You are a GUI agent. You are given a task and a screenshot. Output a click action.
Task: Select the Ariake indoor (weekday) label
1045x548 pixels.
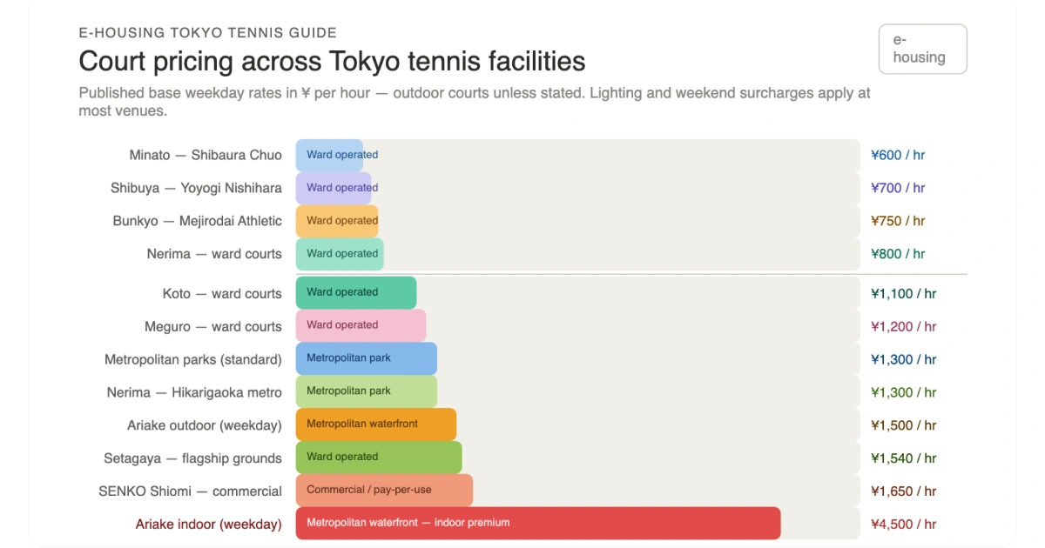(208, 525)
